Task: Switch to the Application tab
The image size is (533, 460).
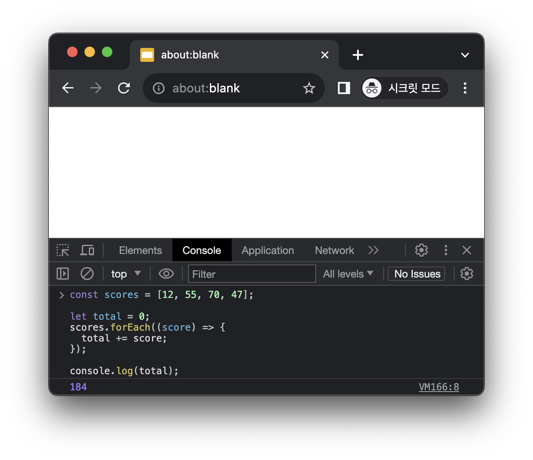Action: 268,250
